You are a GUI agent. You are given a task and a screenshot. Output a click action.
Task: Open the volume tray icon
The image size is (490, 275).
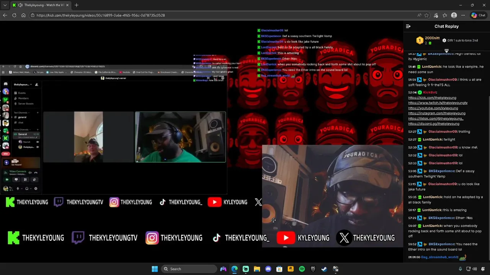[x=475, y=269]
